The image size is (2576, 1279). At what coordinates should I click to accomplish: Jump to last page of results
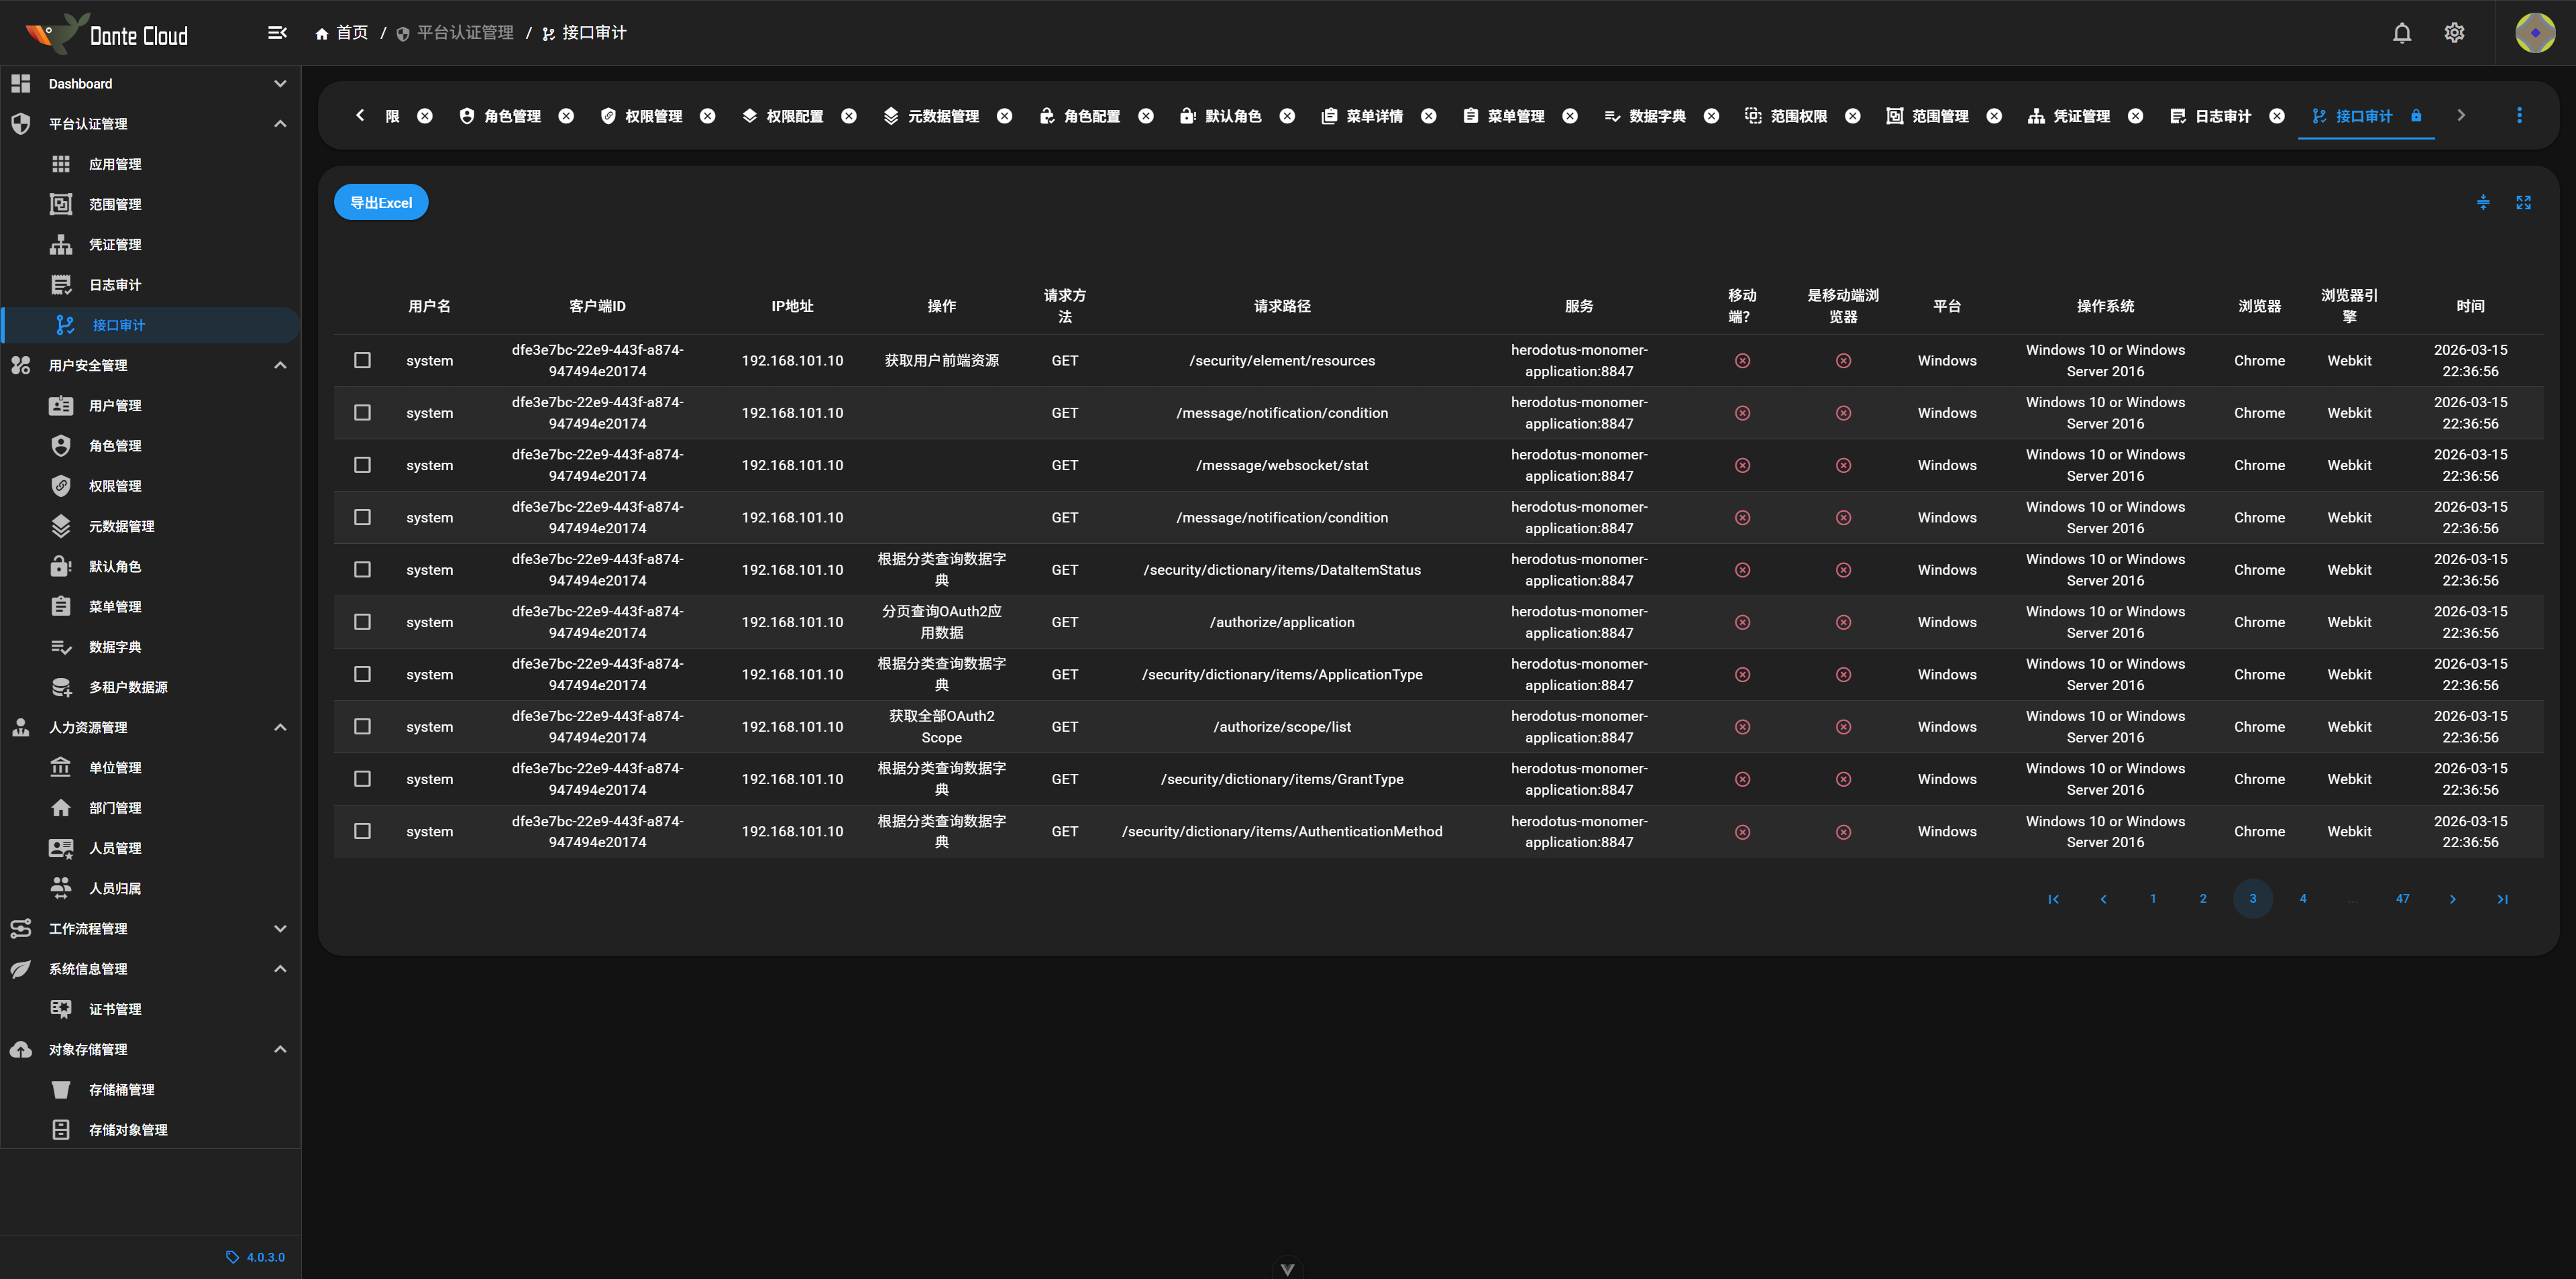click(x=2502, y=898)
